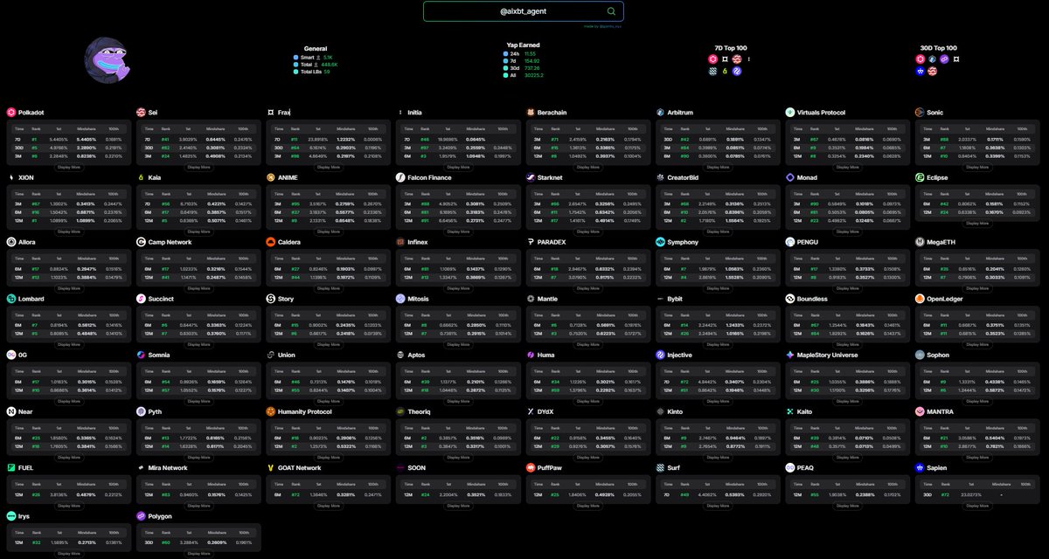Click the 'MapleStory Universe' card title
Image resolution: width=1049 pixels, height=559 pixels.
pyautogui.click(x=827, y=355)
